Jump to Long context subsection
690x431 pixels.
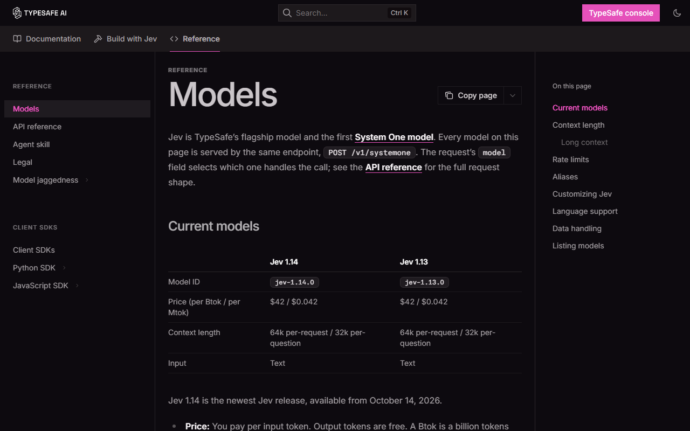pyautogui.click(x=584, y=142)
